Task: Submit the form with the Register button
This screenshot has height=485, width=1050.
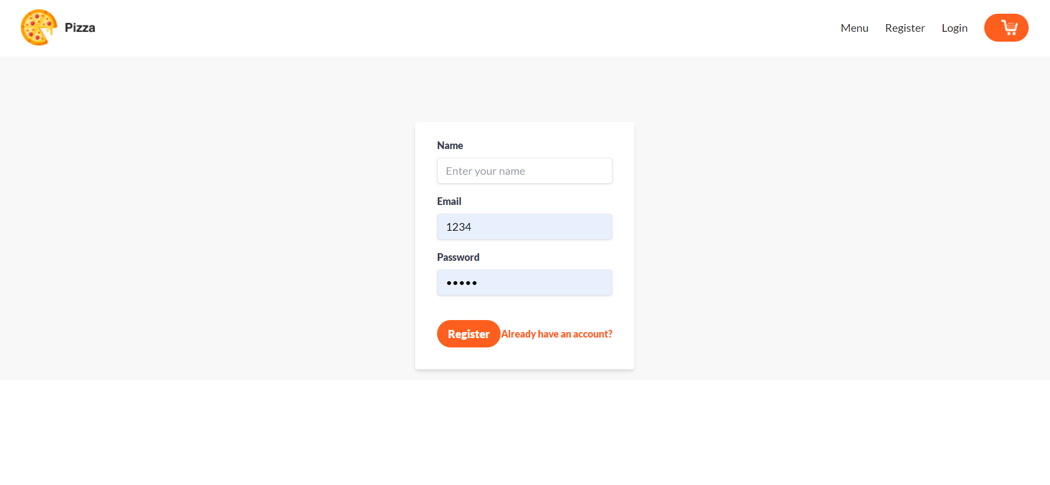Action: tap(468, 334)
